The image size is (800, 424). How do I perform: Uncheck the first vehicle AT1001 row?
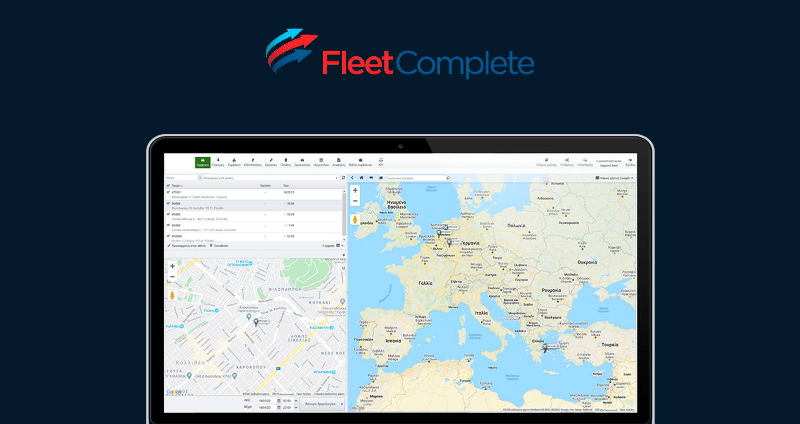tap(168, 192)
